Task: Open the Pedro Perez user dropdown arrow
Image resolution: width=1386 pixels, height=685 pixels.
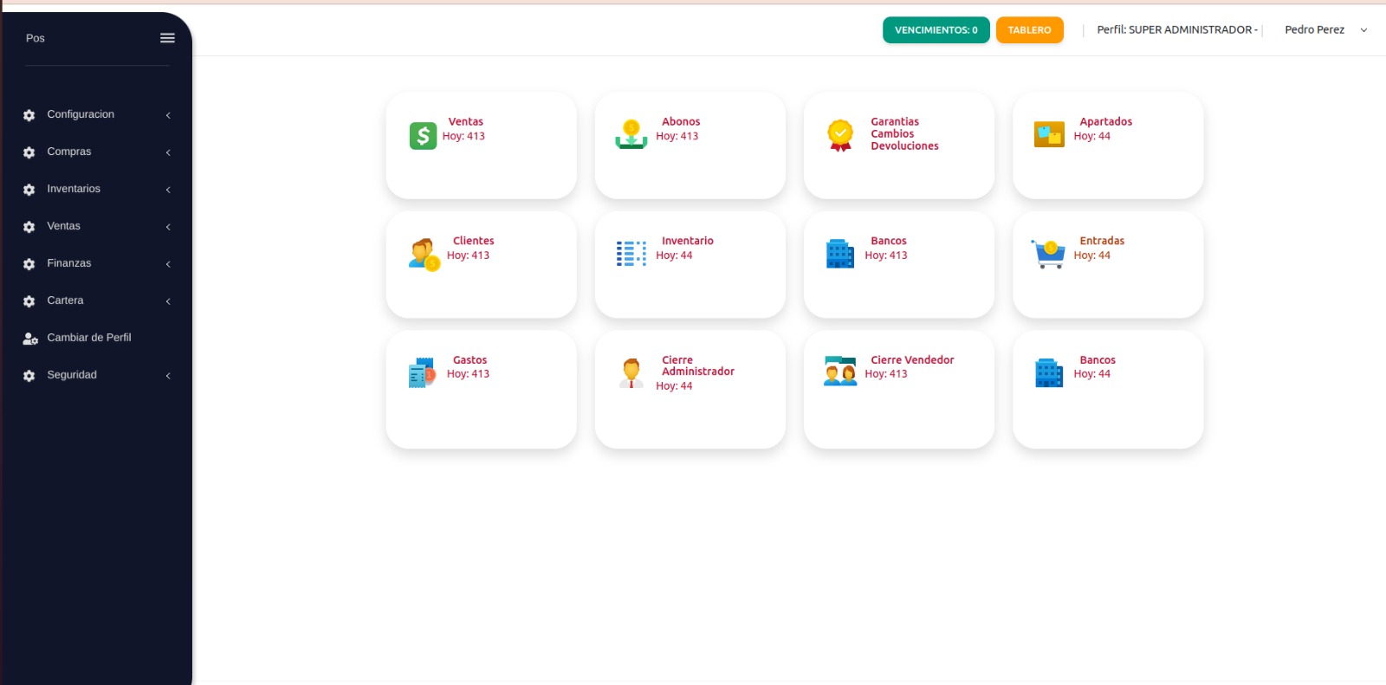Action: click(1363, 30)
